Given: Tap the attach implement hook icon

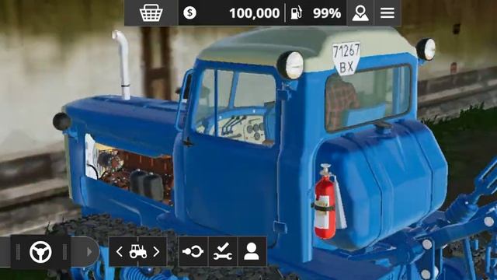Looking at the screenshot, I should 193,252.
